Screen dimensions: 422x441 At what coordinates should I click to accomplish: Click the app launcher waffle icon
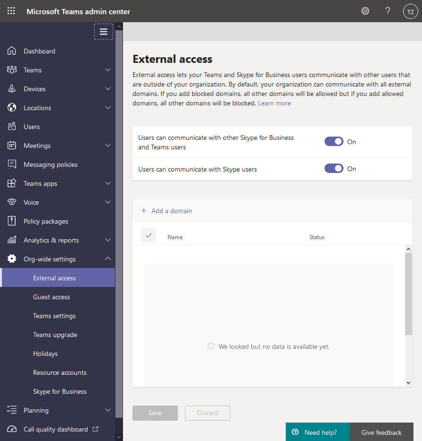click(x=11, y=10)
